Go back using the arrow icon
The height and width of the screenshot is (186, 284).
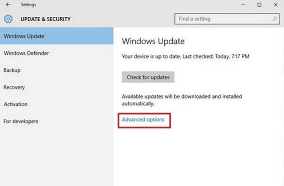point(8,4)
